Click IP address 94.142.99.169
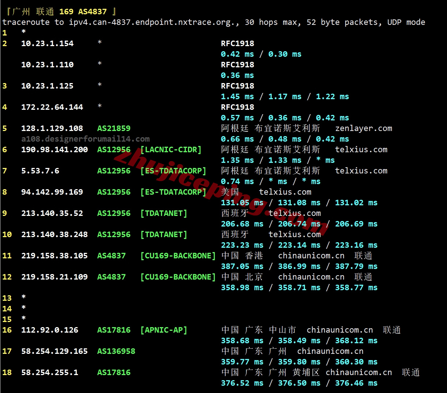The width and height of the screenshot is (447, 393). point(52,192)
